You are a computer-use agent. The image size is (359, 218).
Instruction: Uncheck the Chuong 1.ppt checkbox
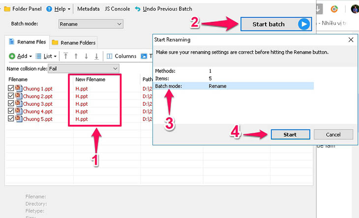(11, 88)
